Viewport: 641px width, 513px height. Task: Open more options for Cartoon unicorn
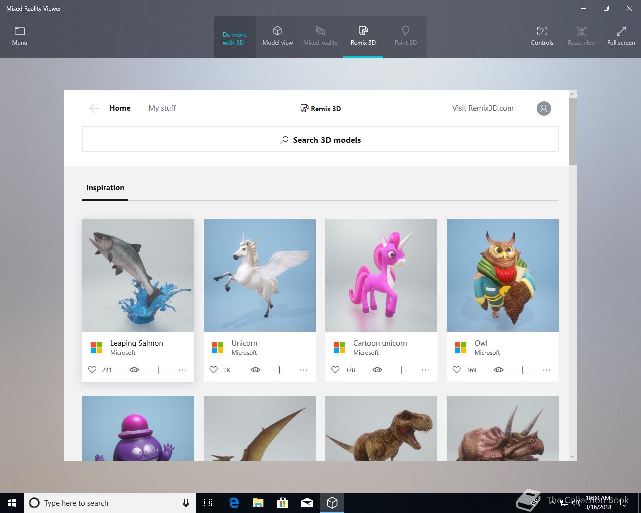(x=425, y=370)
